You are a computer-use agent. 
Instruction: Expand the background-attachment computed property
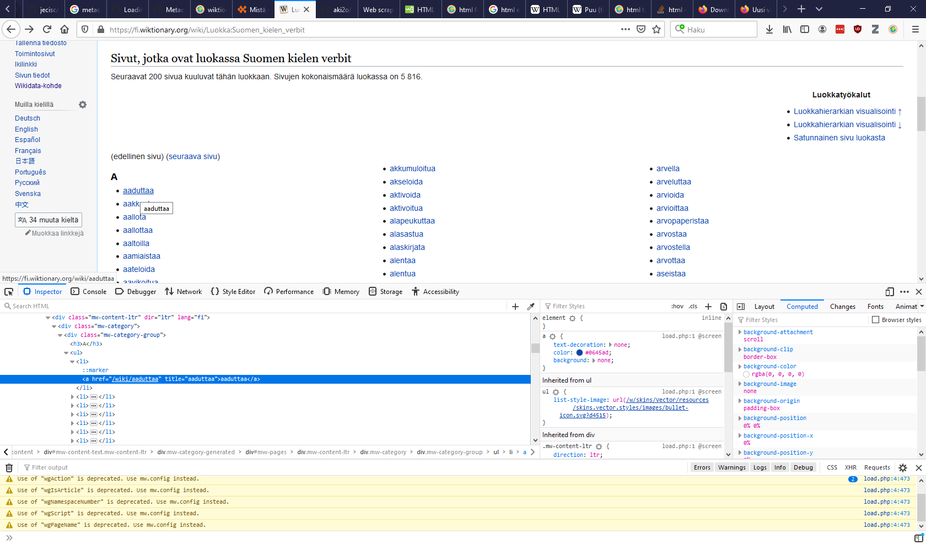[740, 332]
